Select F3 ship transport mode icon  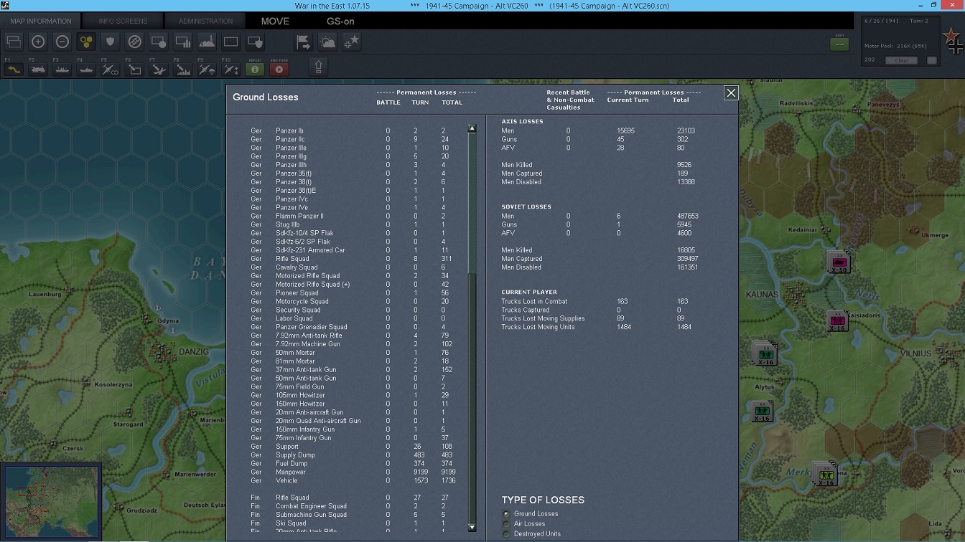click(x=62, y=69)
